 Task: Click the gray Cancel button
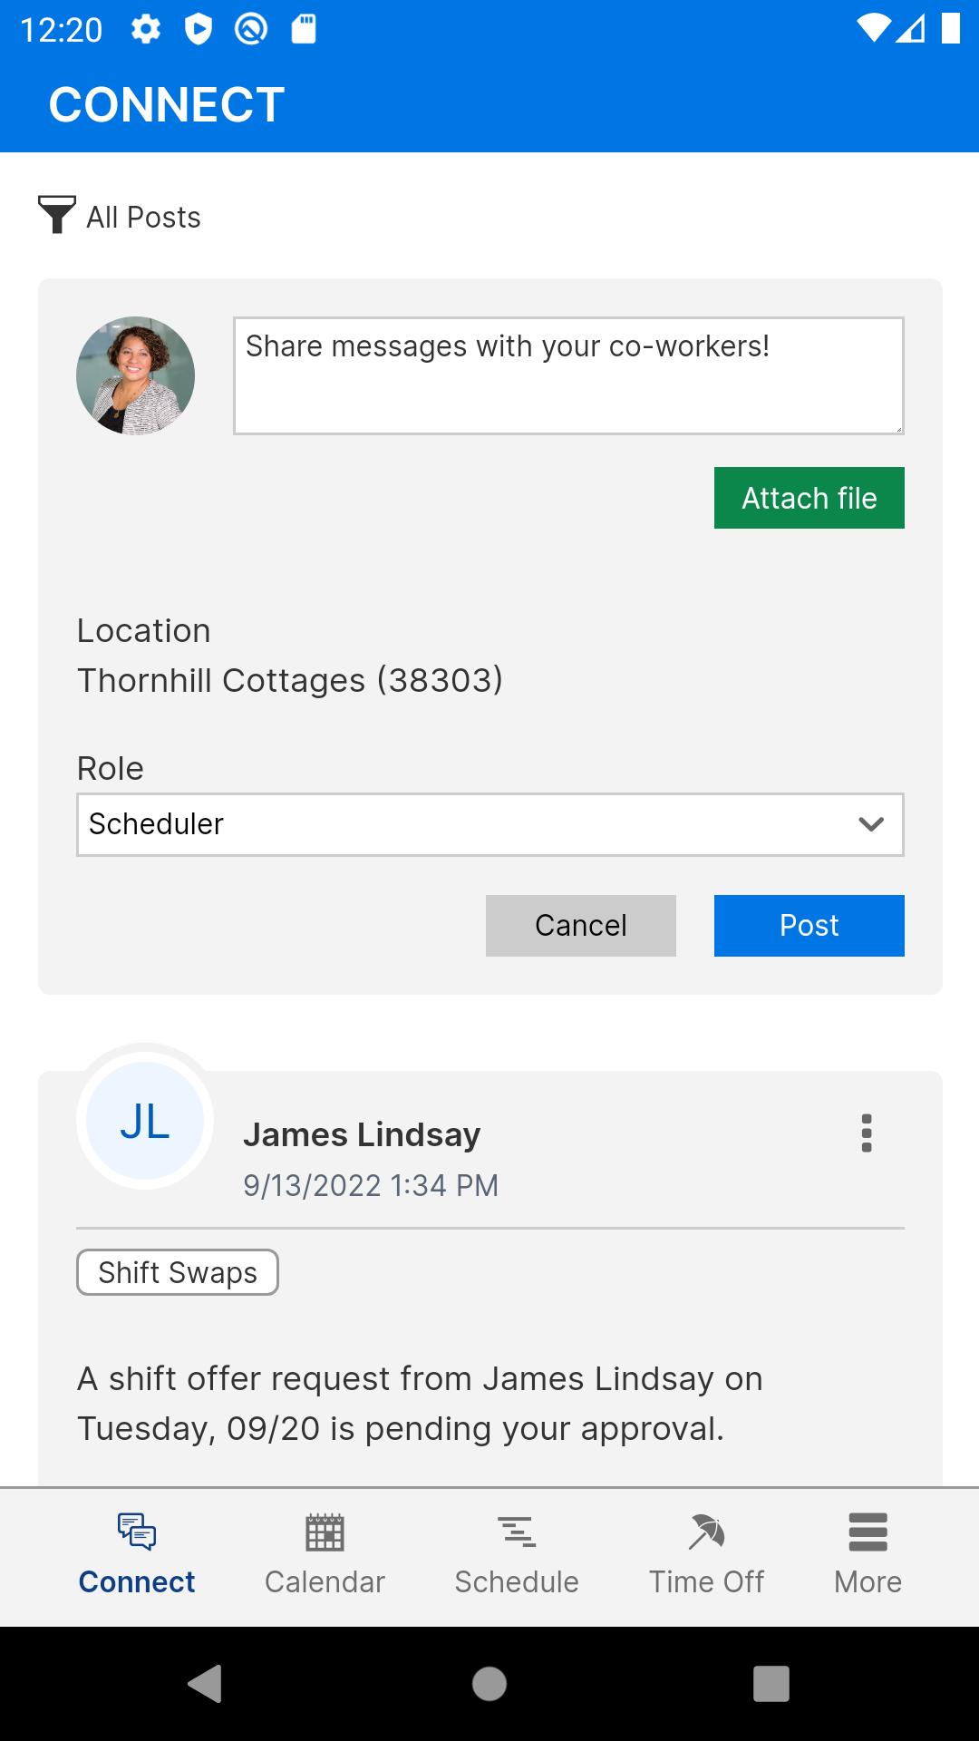[581, 926]
